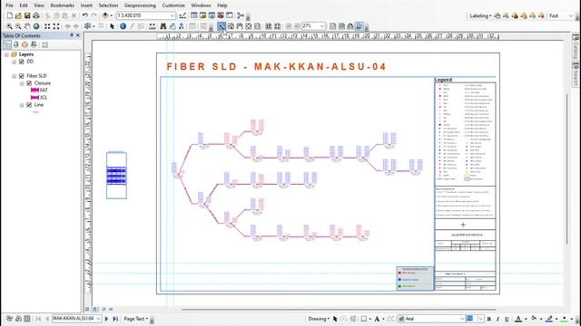Switch to layout view button
Viewport: 581px width, 326px height.
pyautogui.click(x=94, y=309)
